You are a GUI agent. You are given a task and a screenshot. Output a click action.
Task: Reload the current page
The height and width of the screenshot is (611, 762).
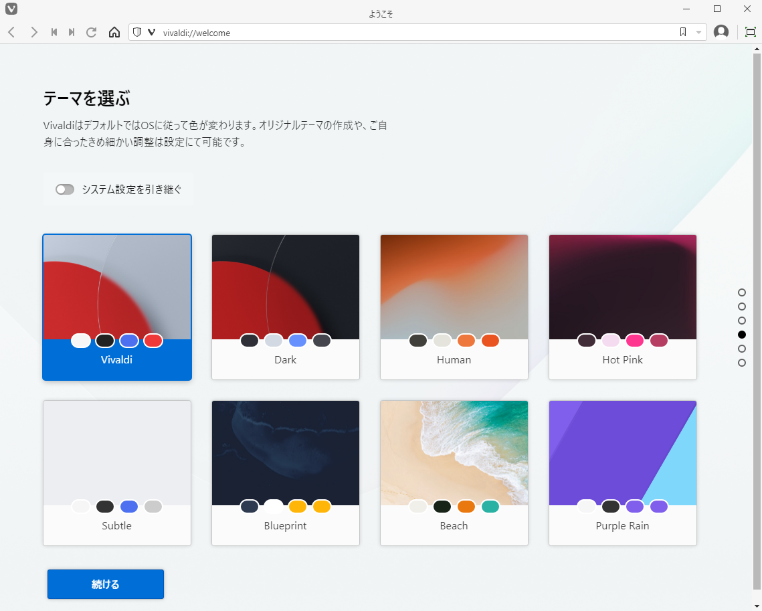92,33
